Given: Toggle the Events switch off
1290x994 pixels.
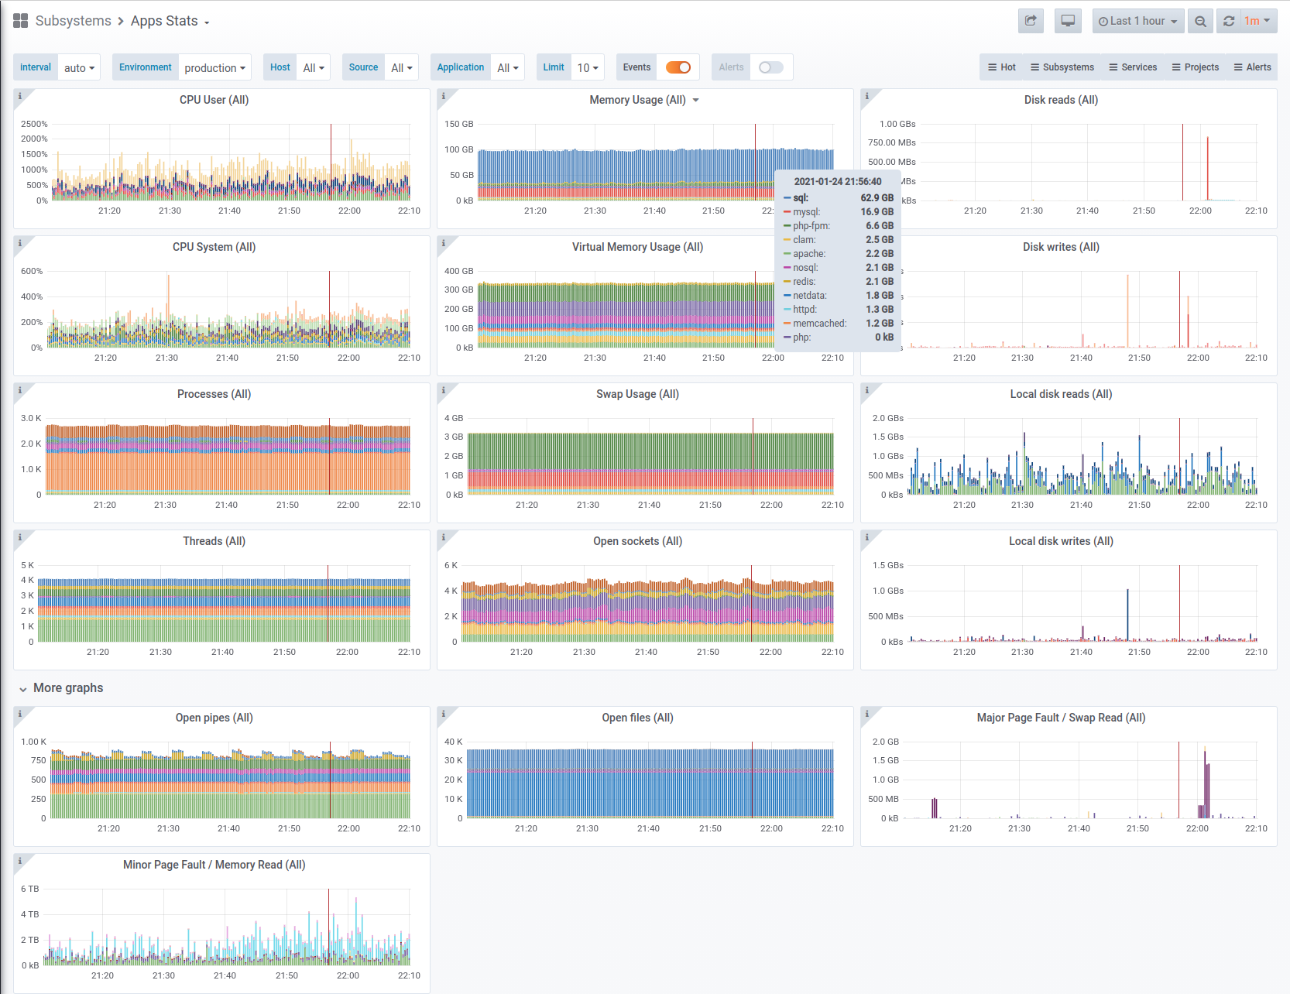Looking at the screenshot, I should [678, 67].
